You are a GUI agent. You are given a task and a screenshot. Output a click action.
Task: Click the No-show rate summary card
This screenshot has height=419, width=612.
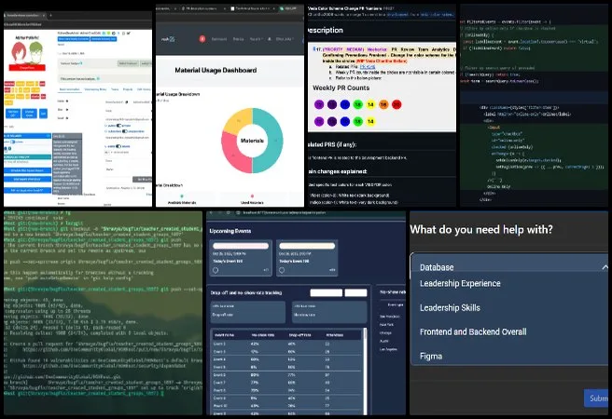click(329, 312)
